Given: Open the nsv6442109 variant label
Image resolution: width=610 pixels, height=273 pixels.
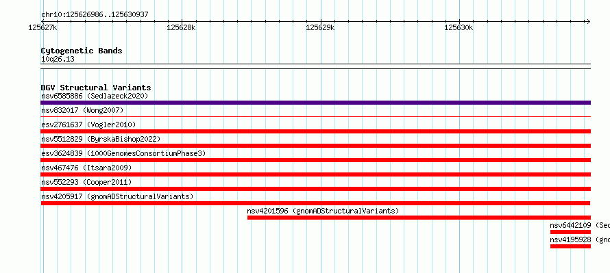Looking at the screenshot, I should point(580,225).
